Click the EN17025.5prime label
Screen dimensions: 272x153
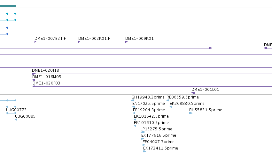coord(149,104)
